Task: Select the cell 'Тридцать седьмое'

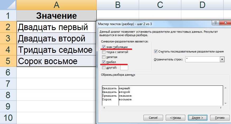Action: coord(57,50)
